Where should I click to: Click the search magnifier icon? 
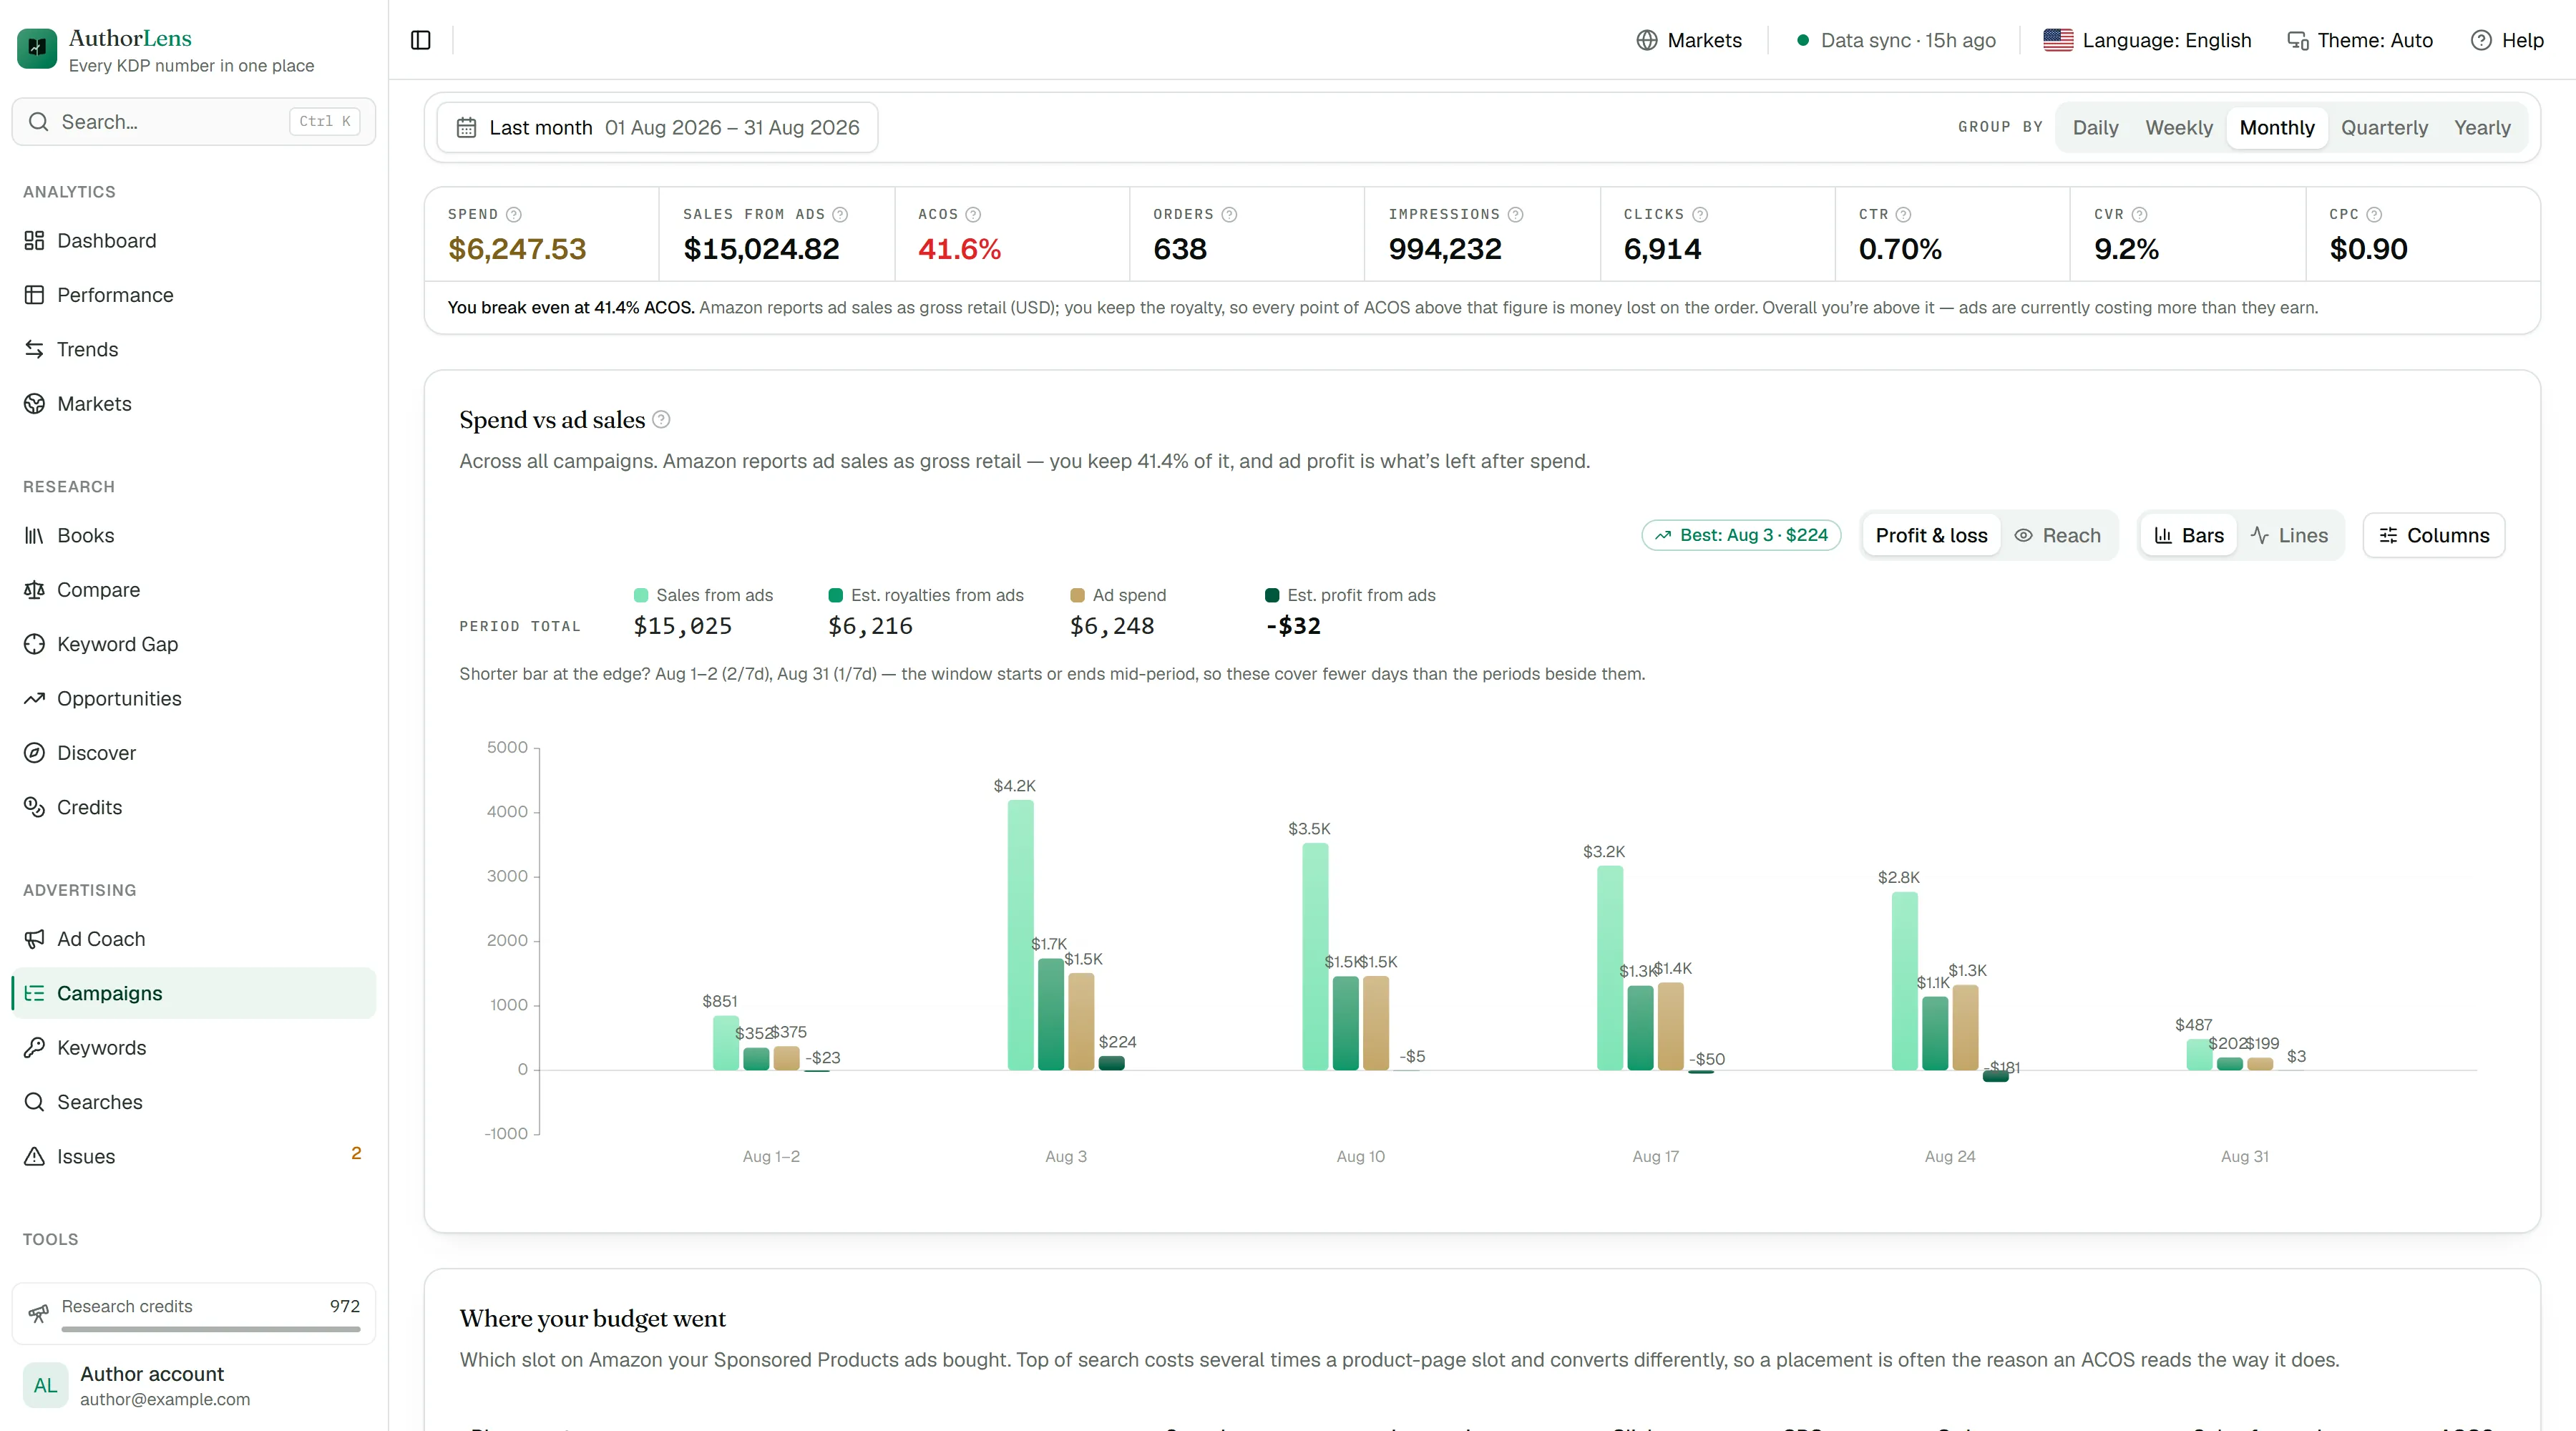38,121
